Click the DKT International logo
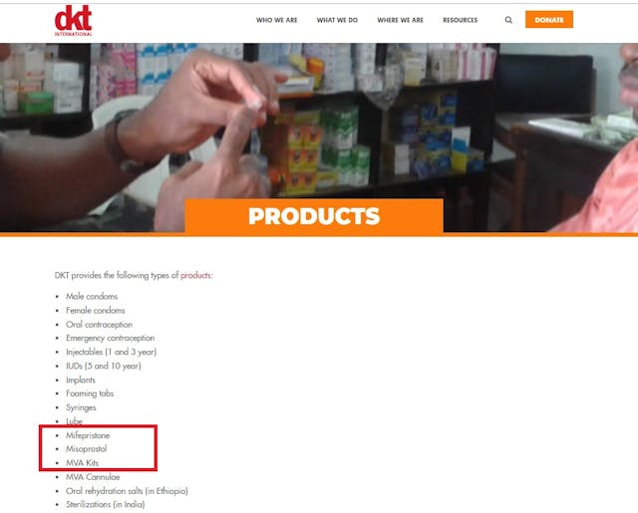The width and height of the screenshot is (638, 513). click(x=73, y=20)
